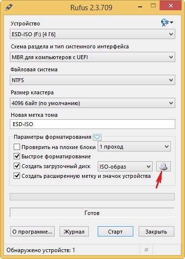Open the ISO-образ boot type dropdown
Screen dimensions: 185x259
(x=125, y=167)
